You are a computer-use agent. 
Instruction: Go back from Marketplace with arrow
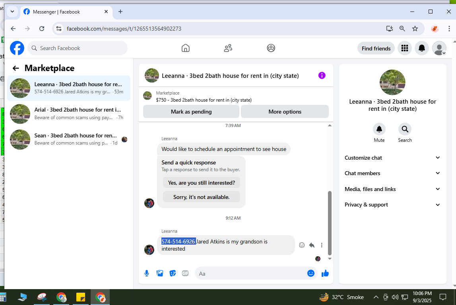point(16,68)
